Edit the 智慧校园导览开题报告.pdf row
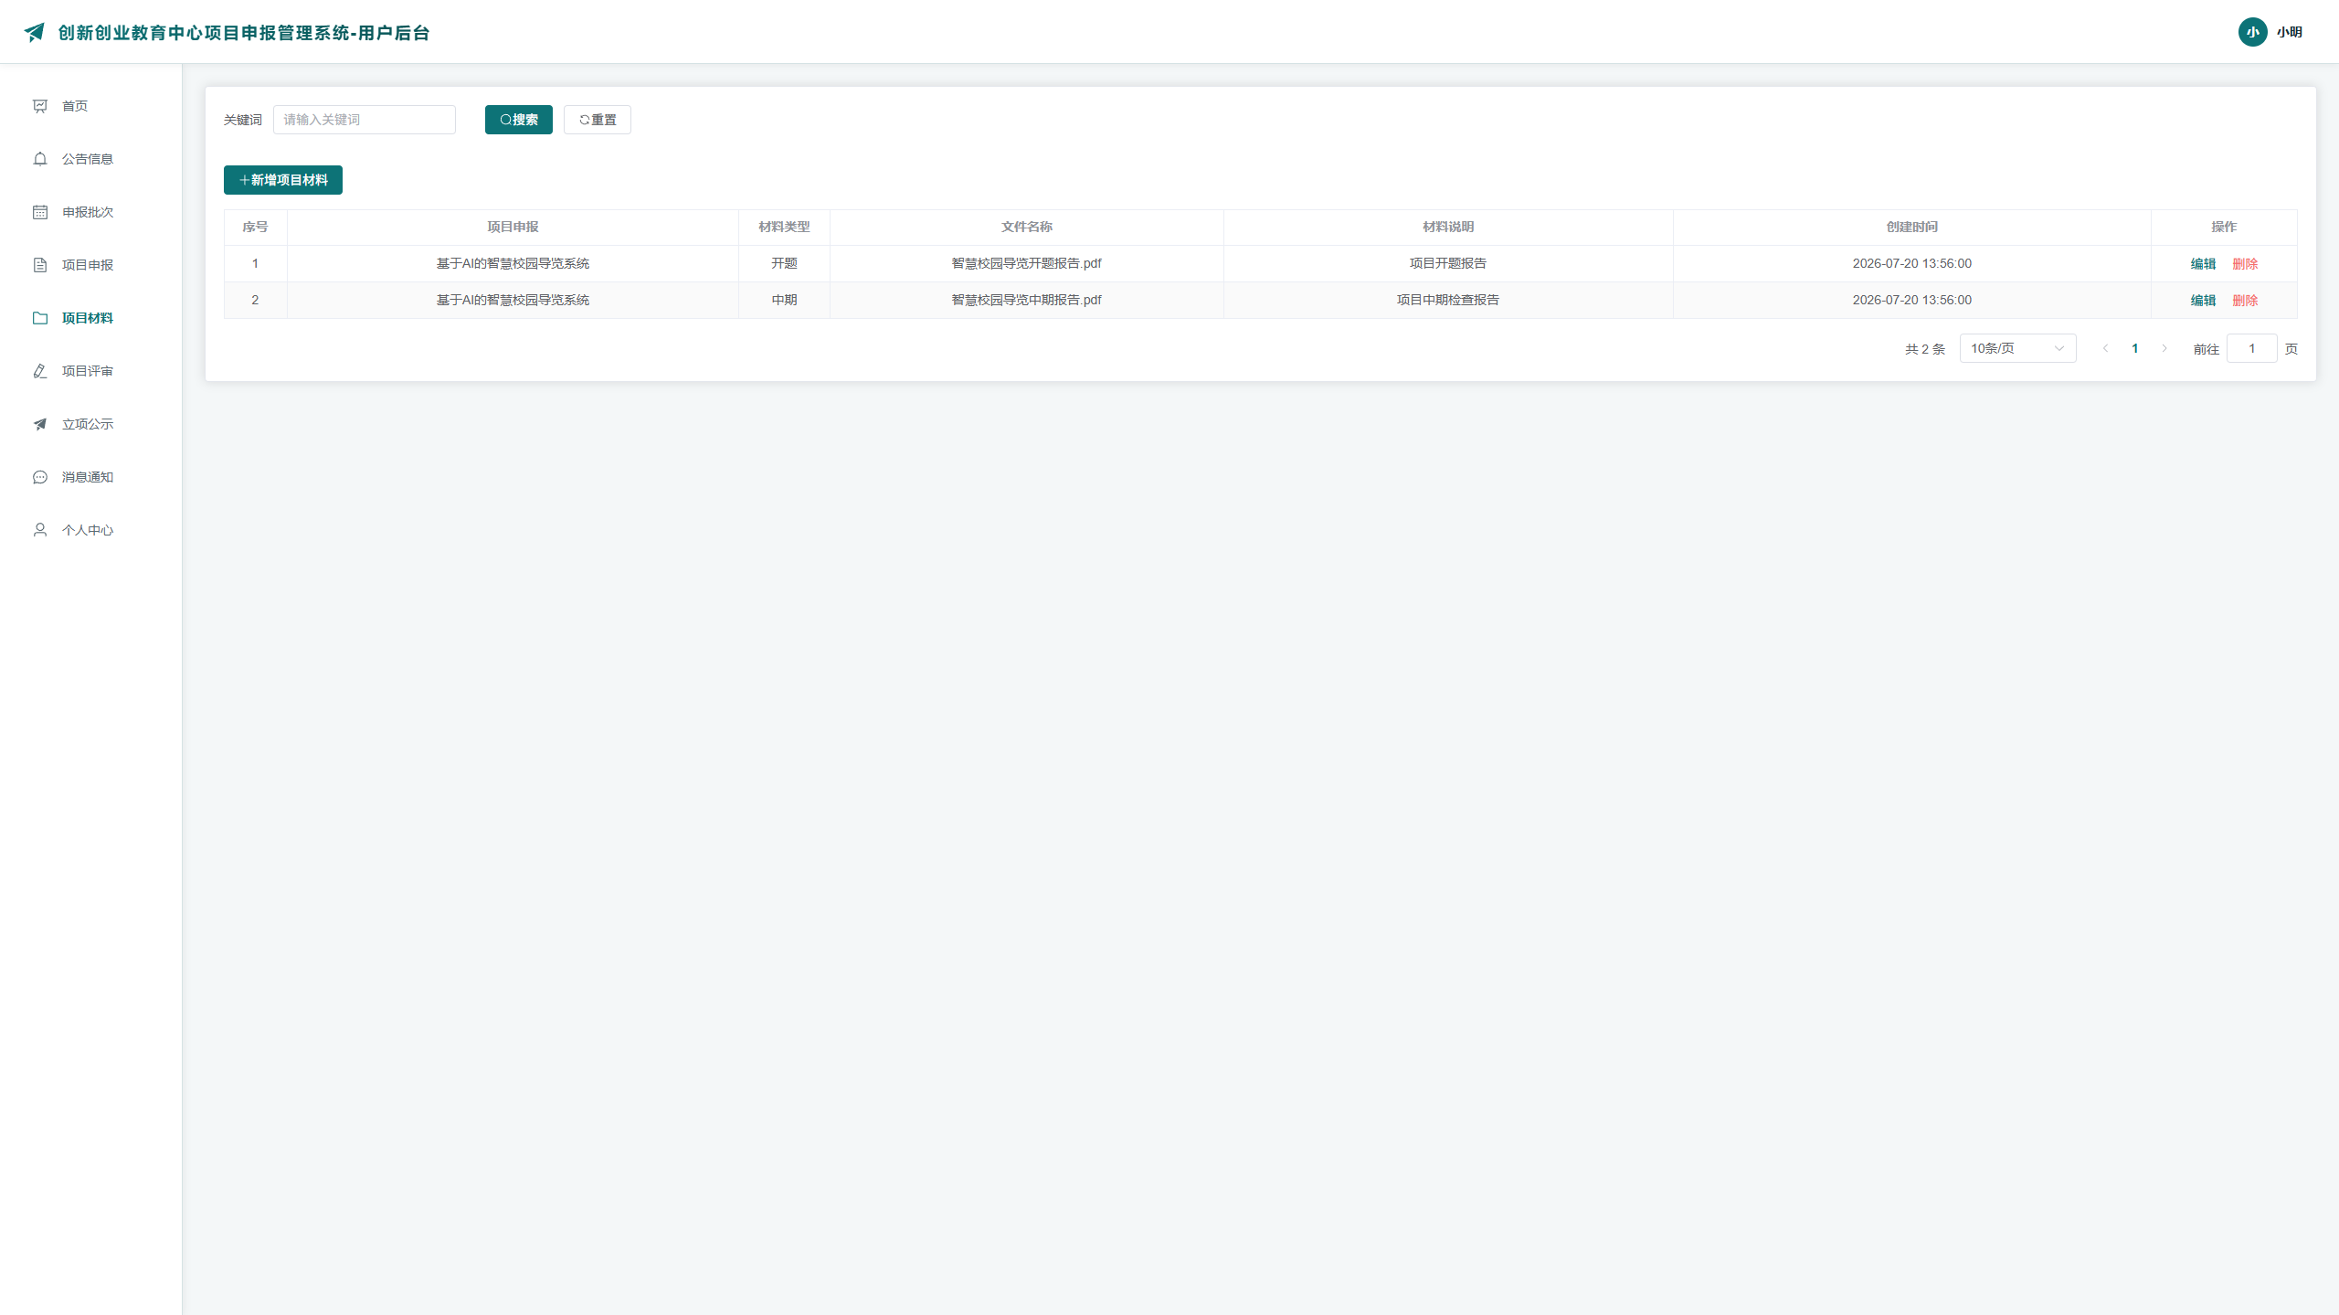The image size is (2339, 1315). tap(2203, 264)
